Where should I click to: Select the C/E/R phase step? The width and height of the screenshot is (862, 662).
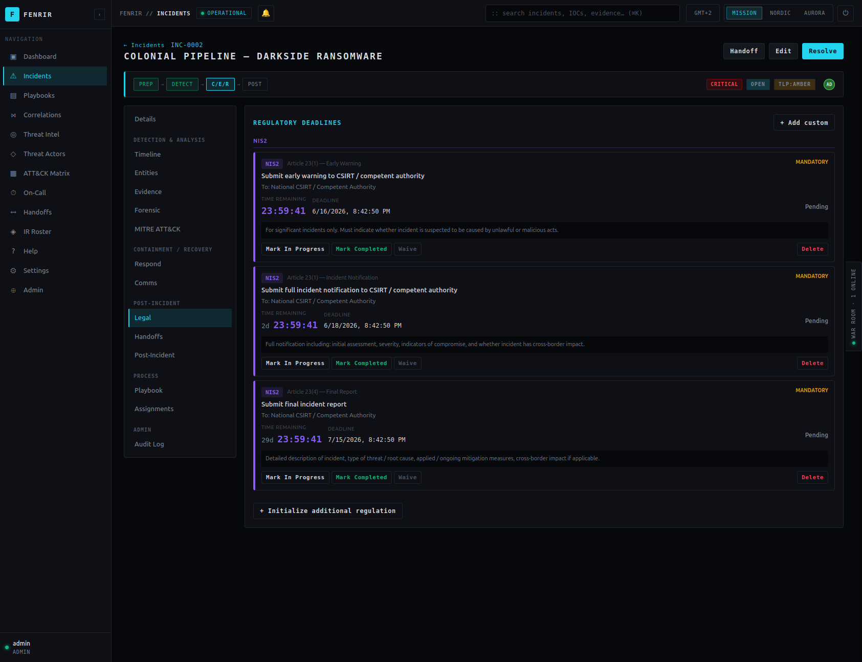point(220,84)
